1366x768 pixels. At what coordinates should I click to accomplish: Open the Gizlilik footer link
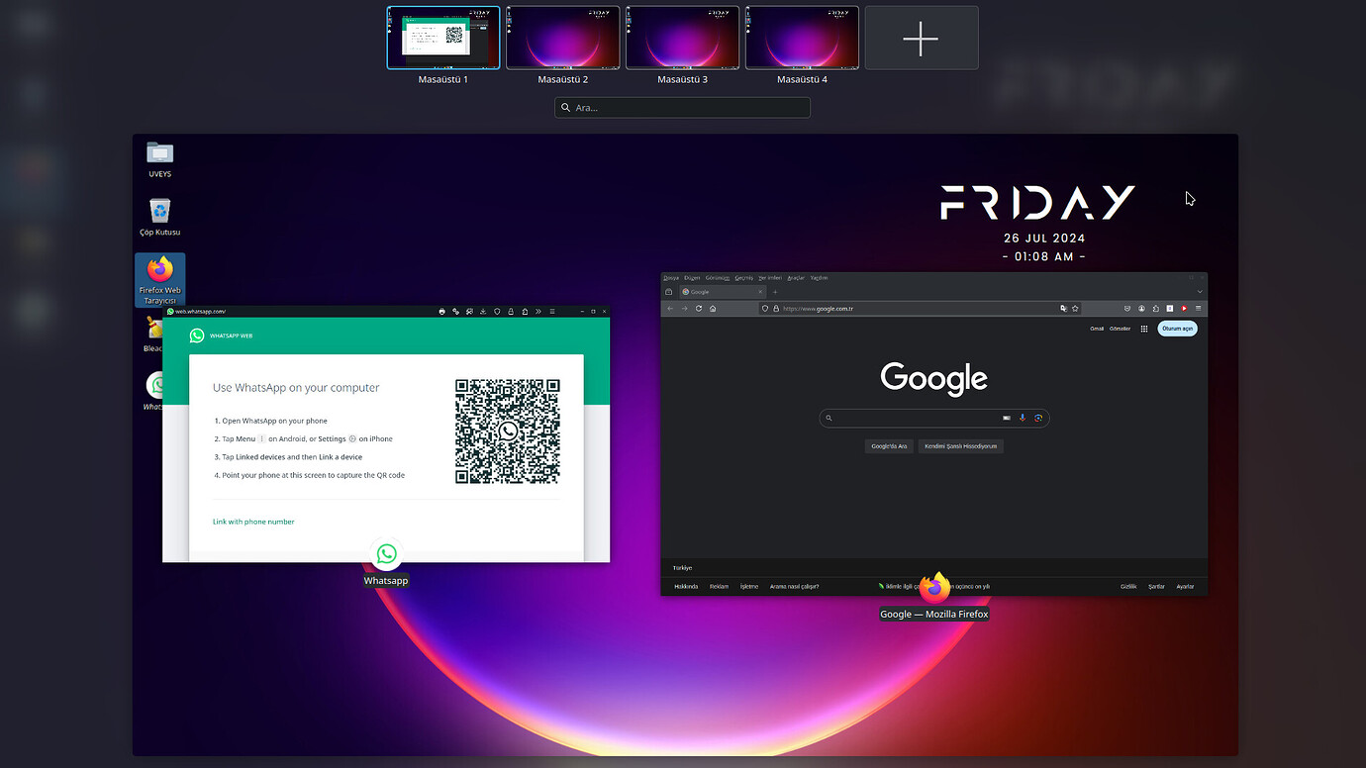(1128, 586)
